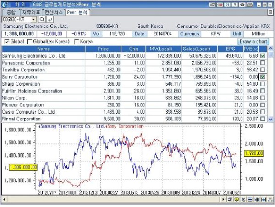The width and height of the screenshot is (275, 207).
Task: Click table scrollbar down arrow
Action: tap(270, 119)
